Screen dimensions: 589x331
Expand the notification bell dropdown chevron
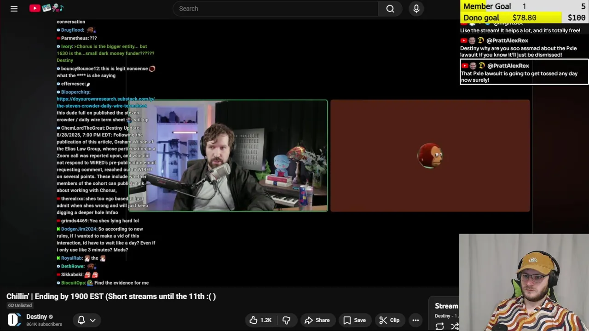tap(92, 320)
